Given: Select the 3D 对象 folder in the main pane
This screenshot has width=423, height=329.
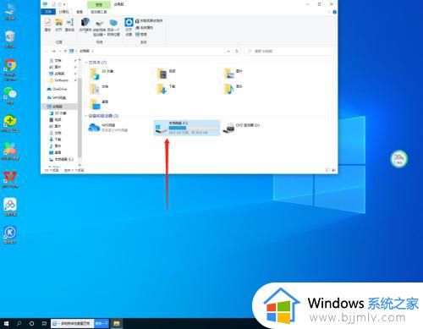Looking at the screenshot, I should click(102, 74).
